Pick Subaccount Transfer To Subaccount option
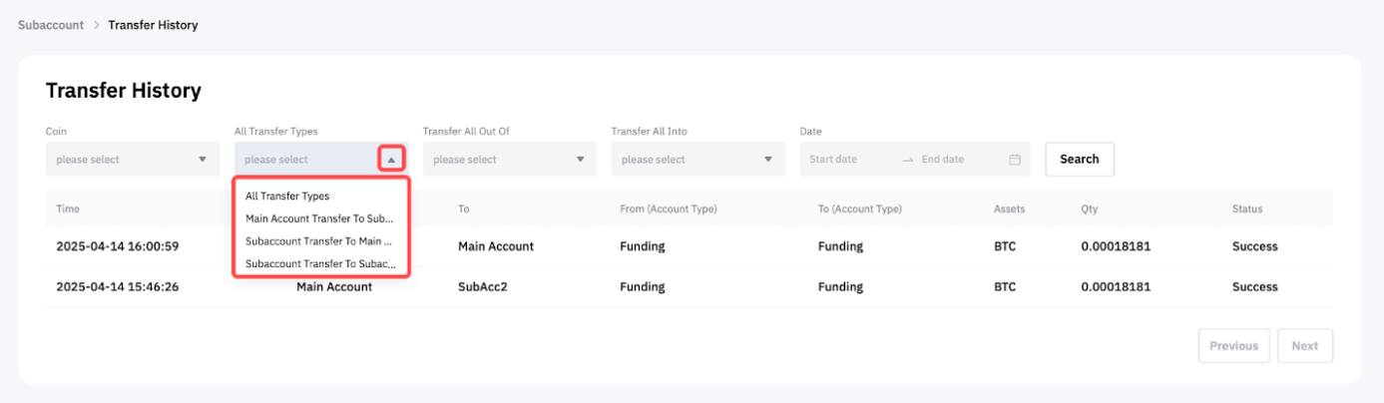1384x403 pixels. [x=319, y=264]
